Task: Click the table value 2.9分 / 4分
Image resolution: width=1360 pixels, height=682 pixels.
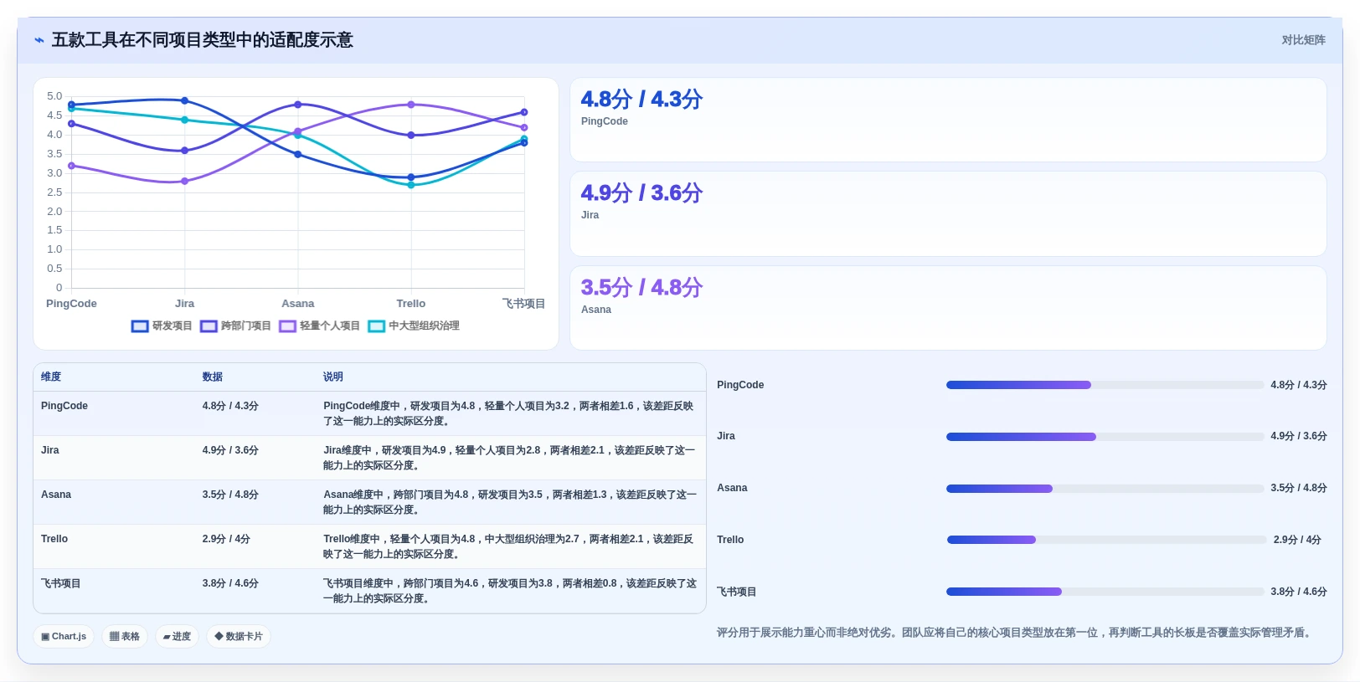Action: [x=226, y=539]
